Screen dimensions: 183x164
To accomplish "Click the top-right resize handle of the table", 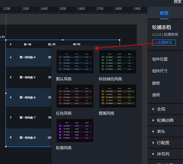I will [x=120, y=40].
